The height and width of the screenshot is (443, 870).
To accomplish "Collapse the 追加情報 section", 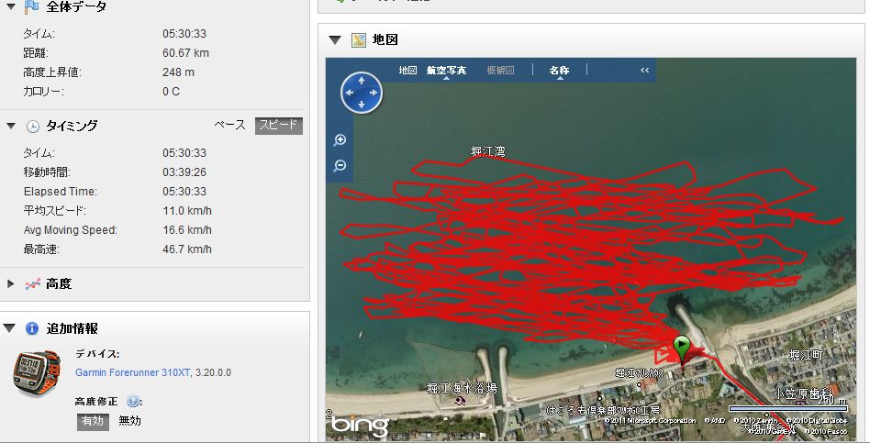I will 9,328.
